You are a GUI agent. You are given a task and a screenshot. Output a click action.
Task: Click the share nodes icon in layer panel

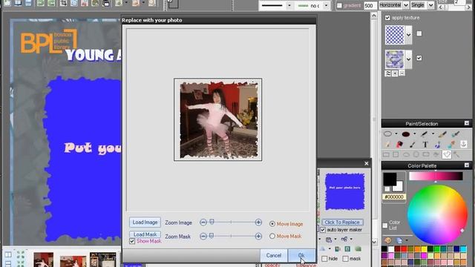344,240
